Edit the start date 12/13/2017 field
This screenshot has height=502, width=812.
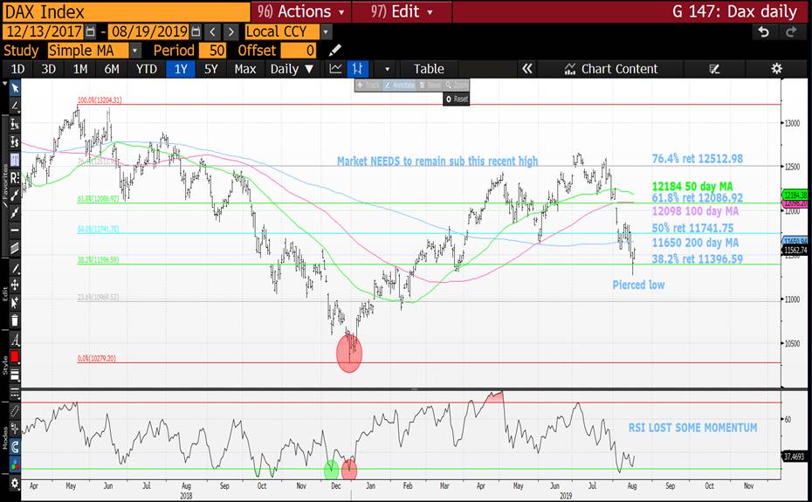click(44, 31)
